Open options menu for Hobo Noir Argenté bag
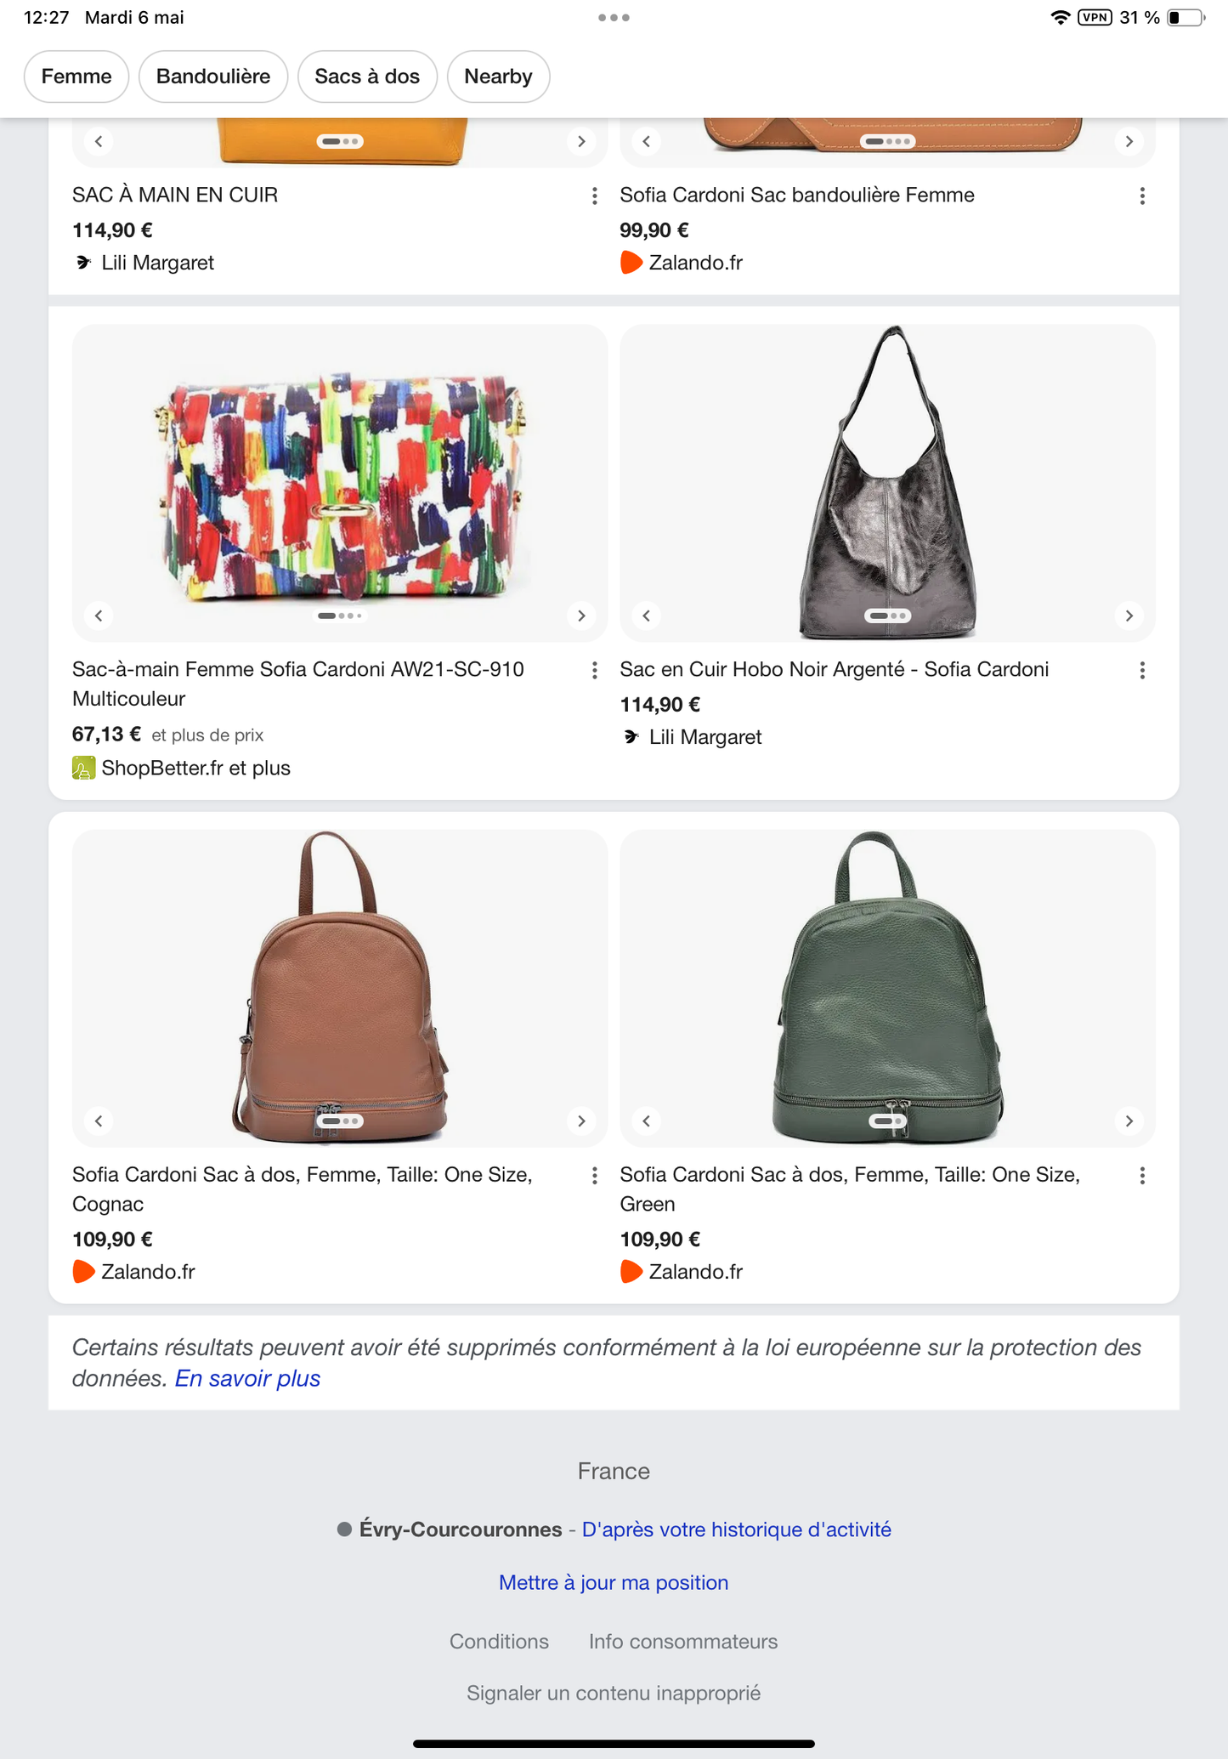Screen dimensions: 1228x1759 [1141, 671]
